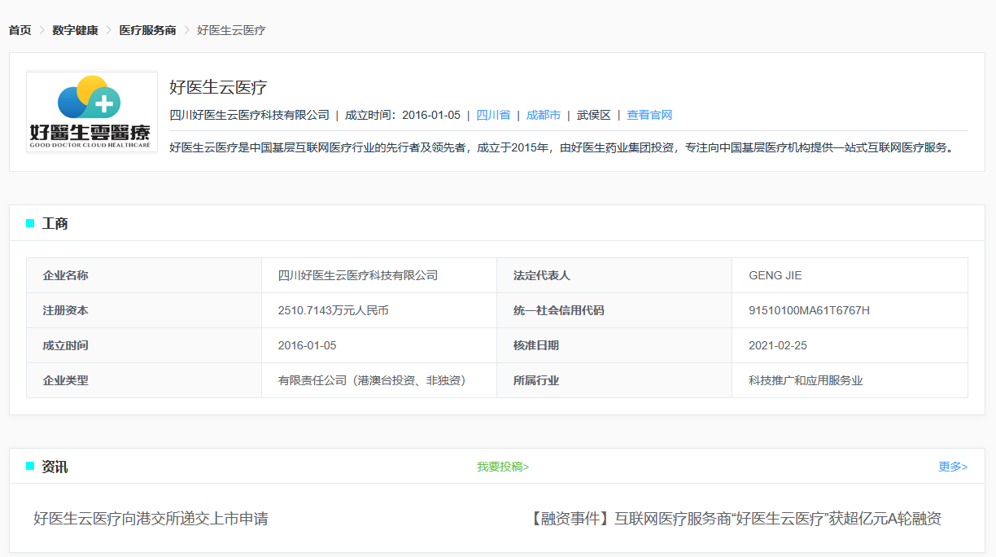Go to 首页 in the breadcrumb
996x557 pixels.
(20, 30)
